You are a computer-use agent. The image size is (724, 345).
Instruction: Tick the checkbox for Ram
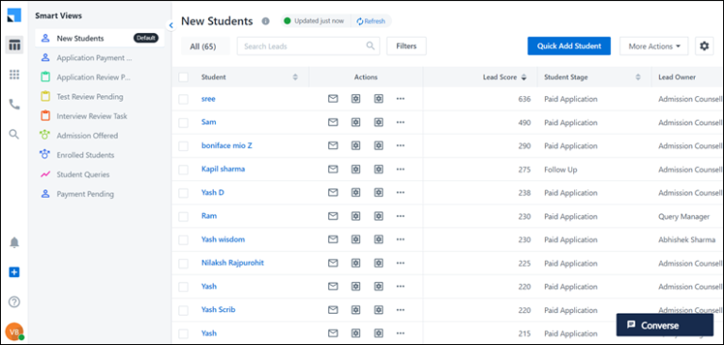pos(183,217)
